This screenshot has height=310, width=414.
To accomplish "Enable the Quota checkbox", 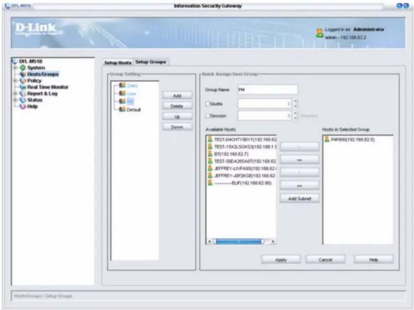I will [207, 104].
